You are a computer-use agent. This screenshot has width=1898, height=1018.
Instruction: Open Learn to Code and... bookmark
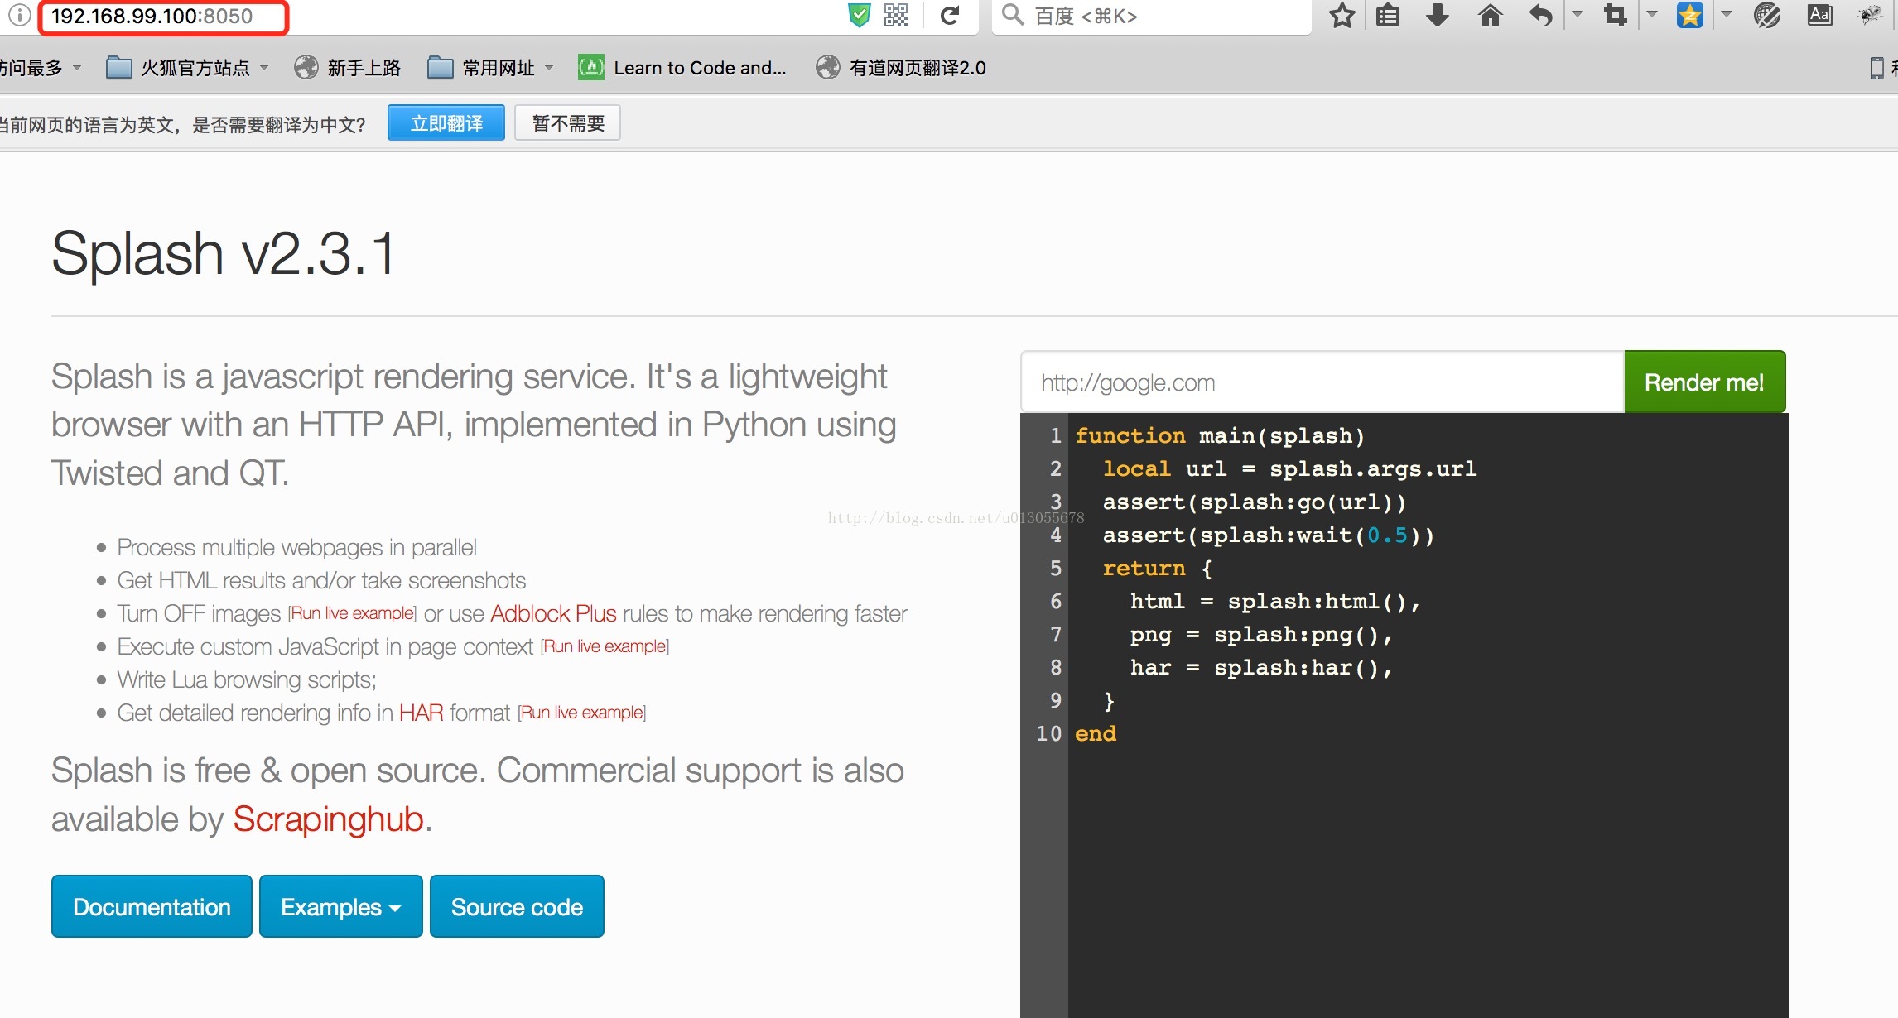tap(682, 68)
